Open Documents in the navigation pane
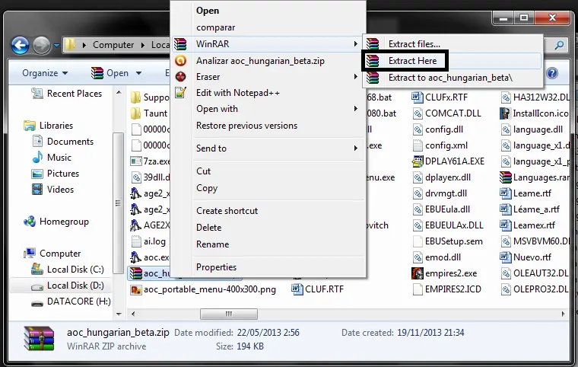Image resolution: width=578 pixels, height=367 pixels. click(x=70, y=142)
